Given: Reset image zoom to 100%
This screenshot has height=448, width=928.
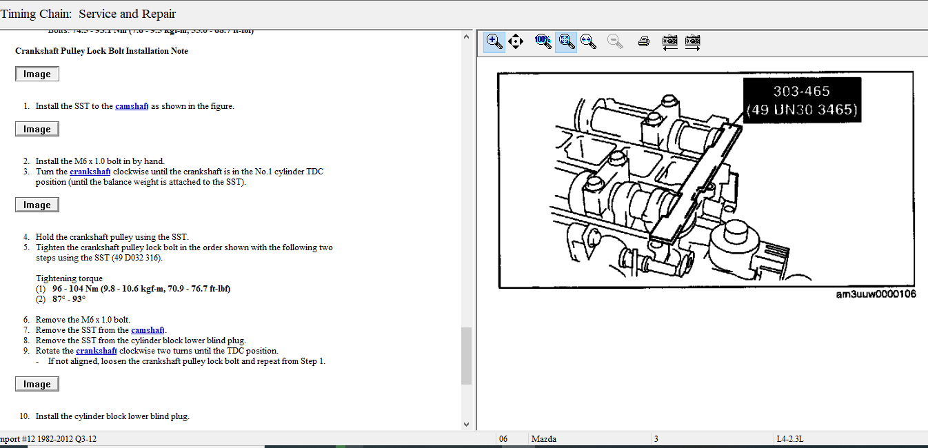Looking at the screenshot, I should click(543, 41).
